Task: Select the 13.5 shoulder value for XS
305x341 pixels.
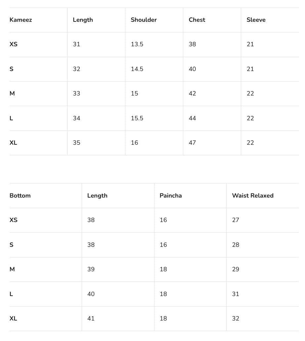Action: (137, 44)
